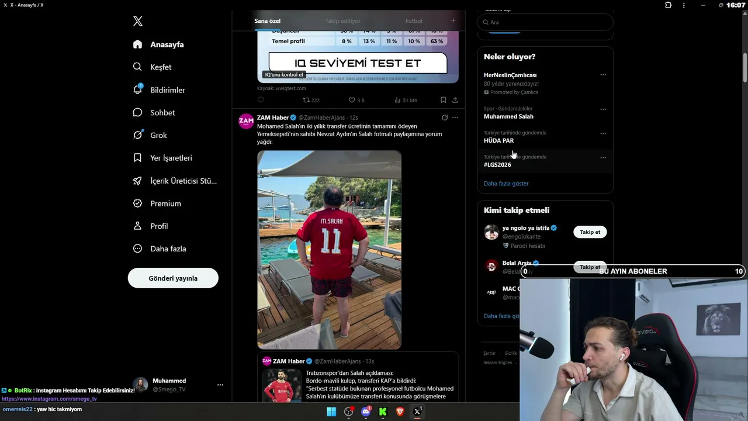Click Grok icon on ZAM Haber post
Image resolution: width=748 pixels, height=421 pixels.
[x=445, y=118]
